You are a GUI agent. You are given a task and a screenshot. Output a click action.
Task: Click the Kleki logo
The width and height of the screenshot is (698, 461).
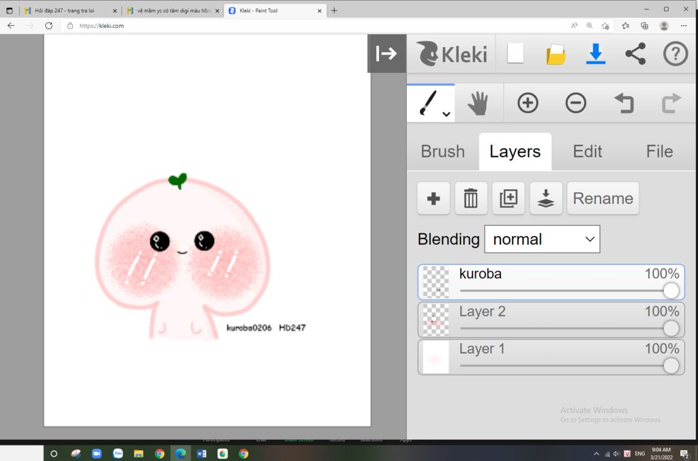(452, 54)
